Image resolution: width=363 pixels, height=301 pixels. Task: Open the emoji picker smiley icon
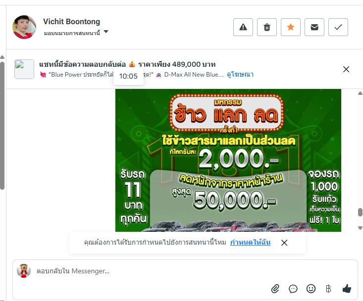tap(311, 289)
